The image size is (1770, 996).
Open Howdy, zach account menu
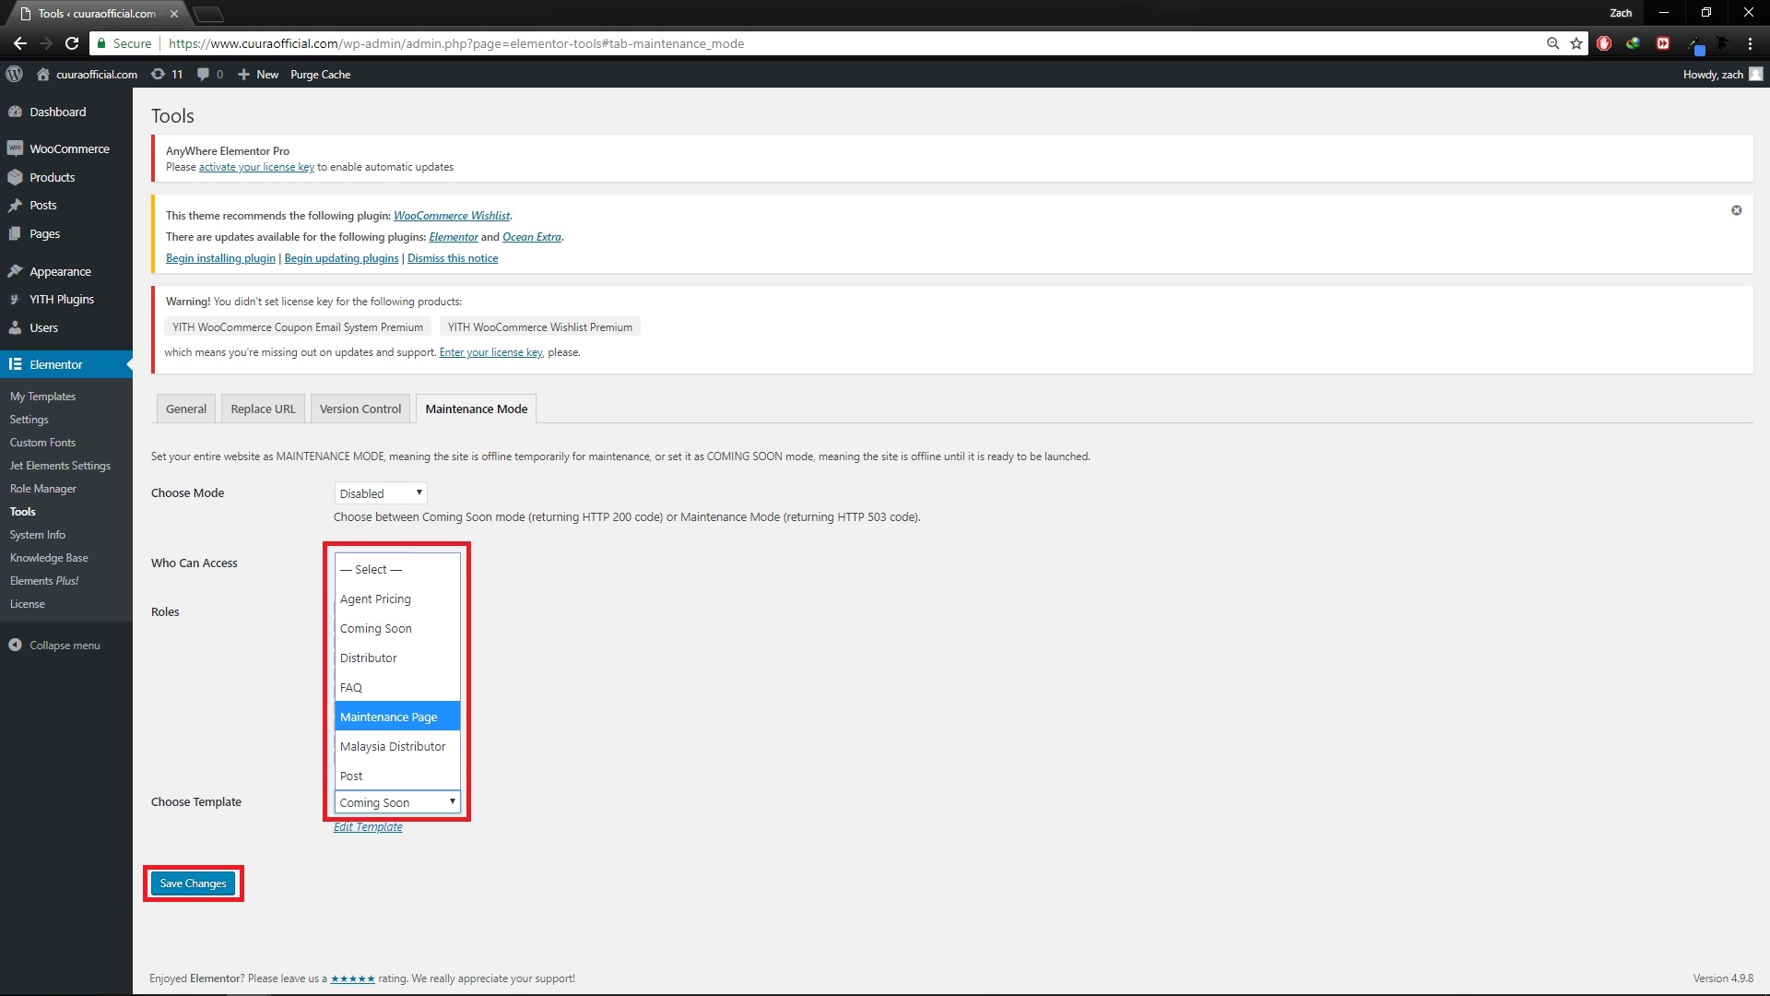[1722, 74]
